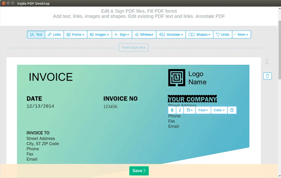
Task: Click the vertical scrollbar thumb
Action: click(279, 50)
